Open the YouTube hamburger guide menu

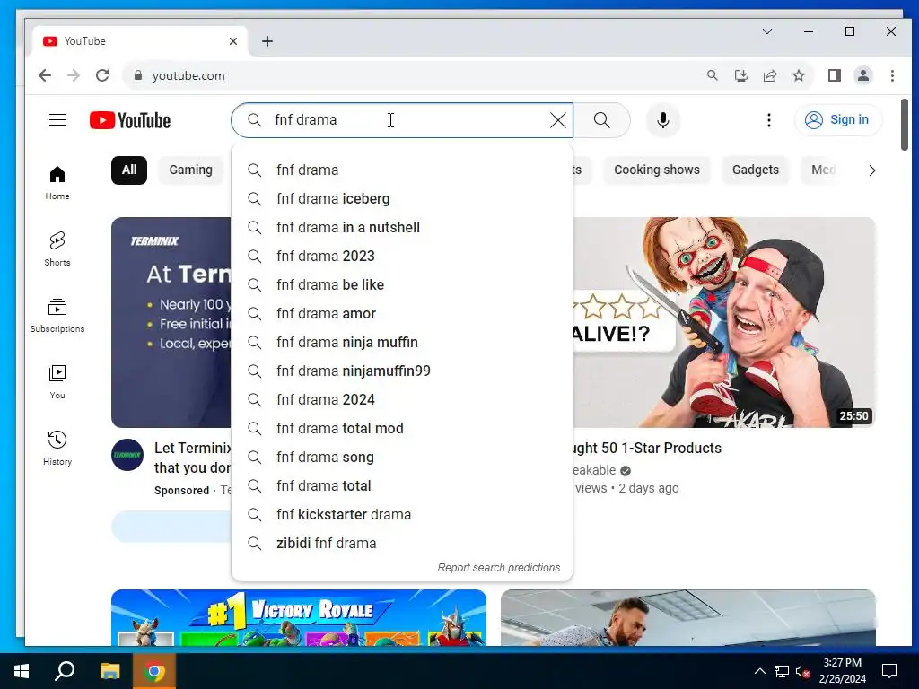(x=57, y=120)
